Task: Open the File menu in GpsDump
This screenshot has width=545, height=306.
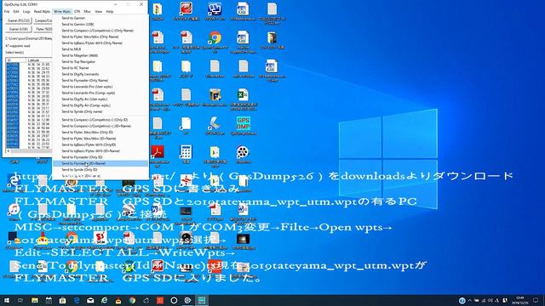Action: coord(7,11)
